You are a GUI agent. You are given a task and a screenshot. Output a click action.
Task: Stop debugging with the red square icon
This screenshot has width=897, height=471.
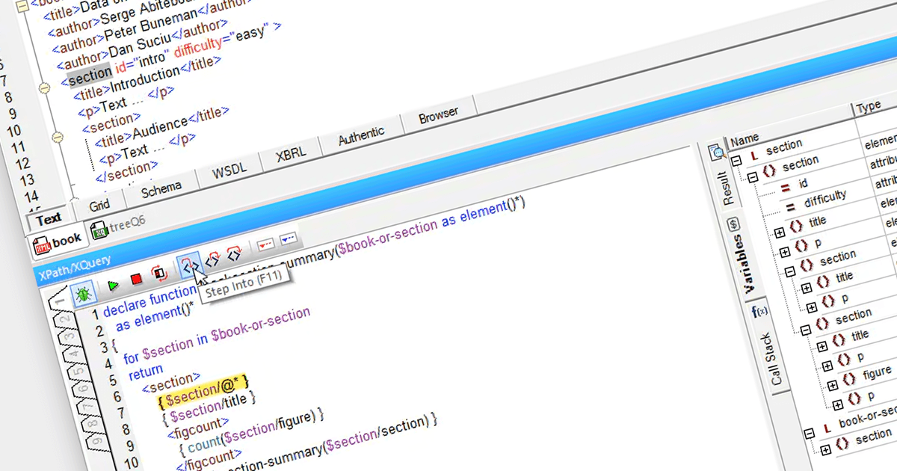pyautogui.click(x=136, y=279)
